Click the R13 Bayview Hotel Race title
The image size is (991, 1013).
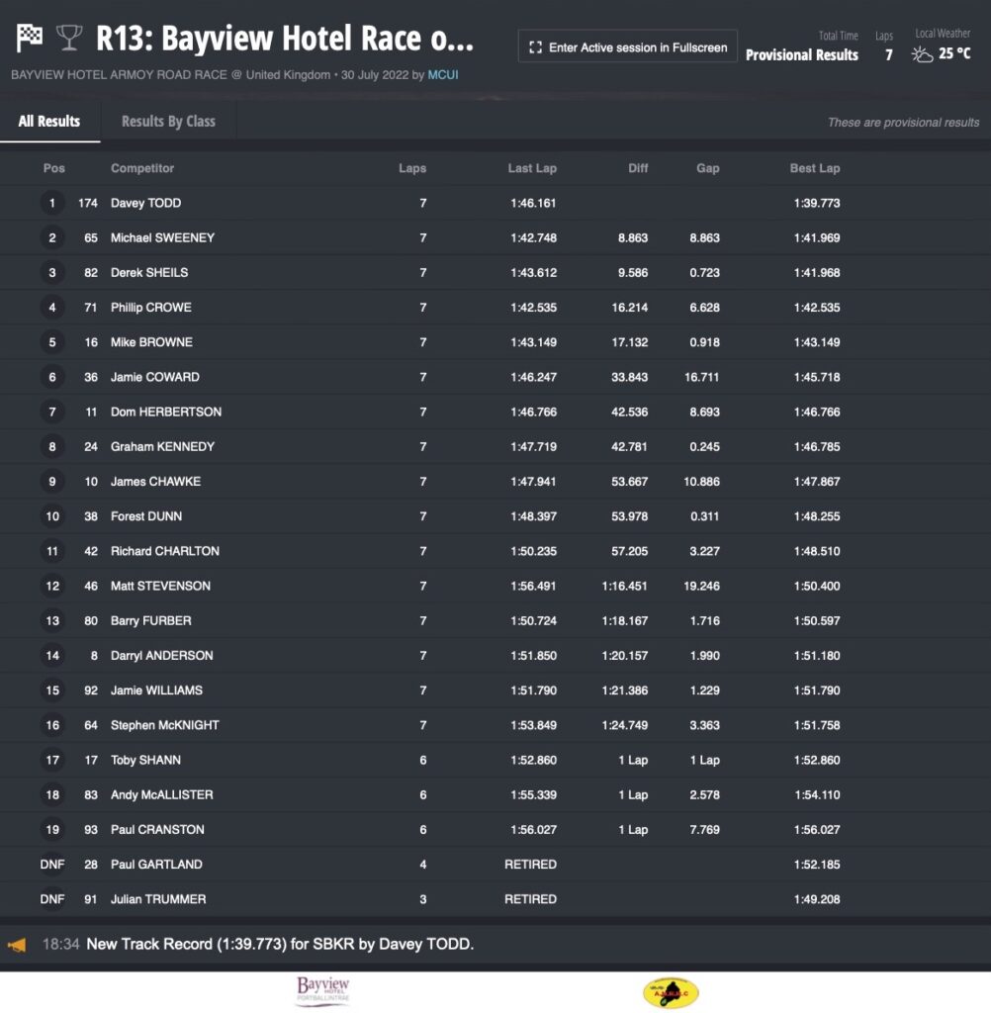tap(284, 39)
